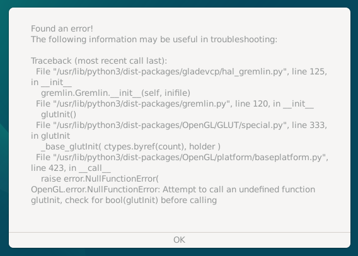Click the baseplatform.py file path line
This screenshot has width=358, height=256.
point(182,158)
